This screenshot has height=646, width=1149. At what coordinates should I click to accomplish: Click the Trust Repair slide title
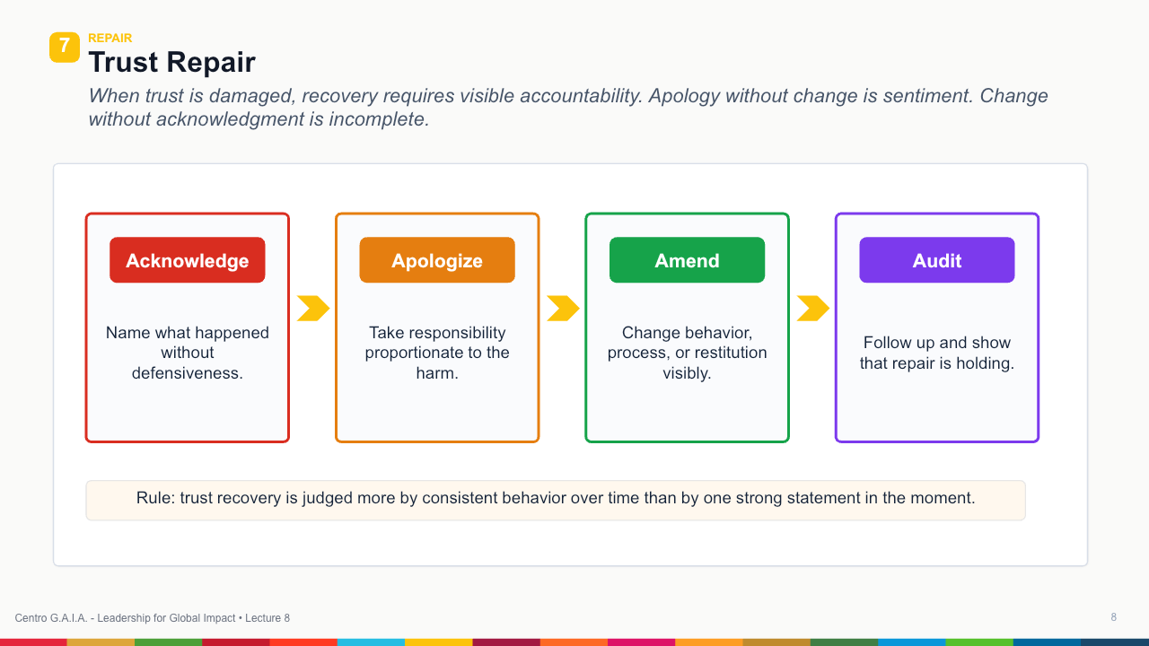171,62
